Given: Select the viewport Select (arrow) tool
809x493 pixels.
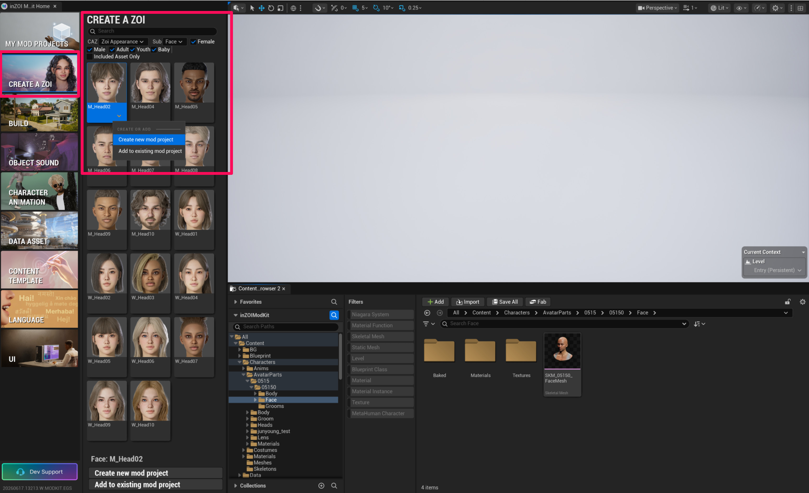Looking at the screenshot, I should click(x=252, y=8).
